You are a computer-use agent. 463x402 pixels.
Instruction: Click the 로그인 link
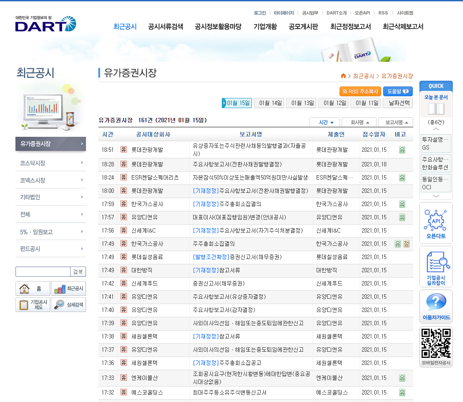click(x=260, y=13)
